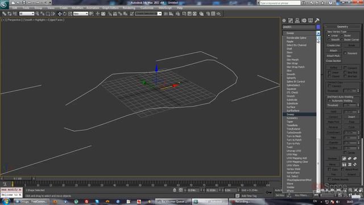Open the Material Editor icon
Screen dimensions: 364x205
201,14
